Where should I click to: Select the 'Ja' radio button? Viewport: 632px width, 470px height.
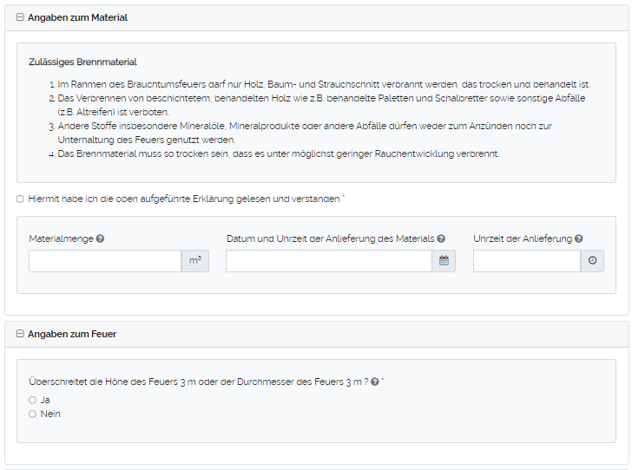coord(32,400)
